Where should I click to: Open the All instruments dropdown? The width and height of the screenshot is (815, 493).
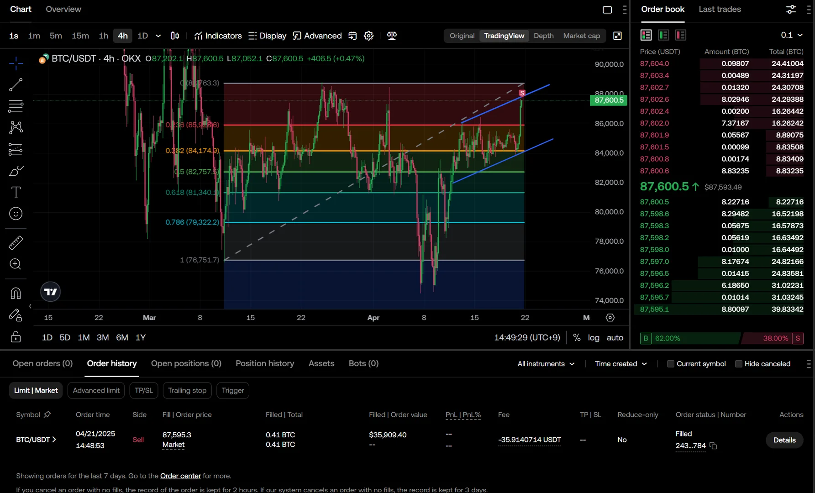546,364
